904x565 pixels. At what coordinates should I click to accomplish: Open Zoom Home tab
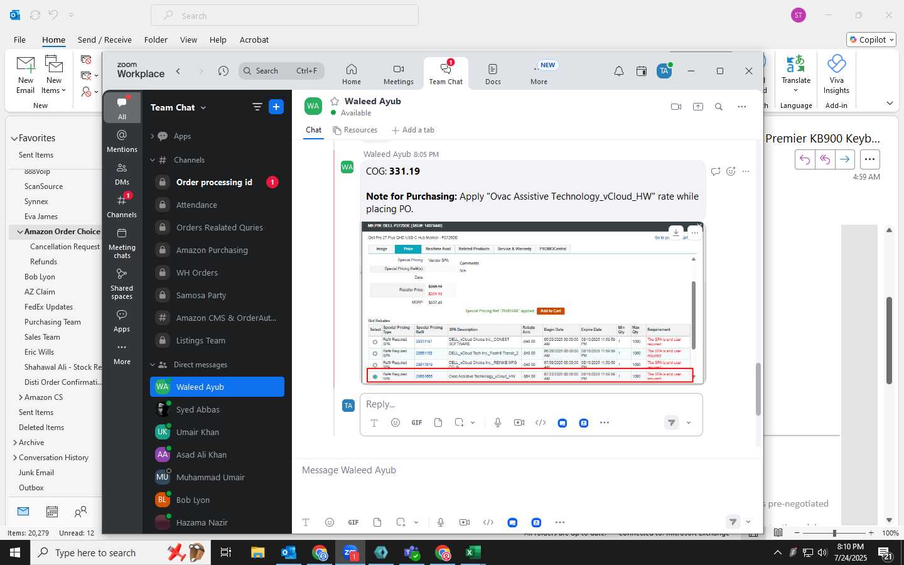point(351,74)
